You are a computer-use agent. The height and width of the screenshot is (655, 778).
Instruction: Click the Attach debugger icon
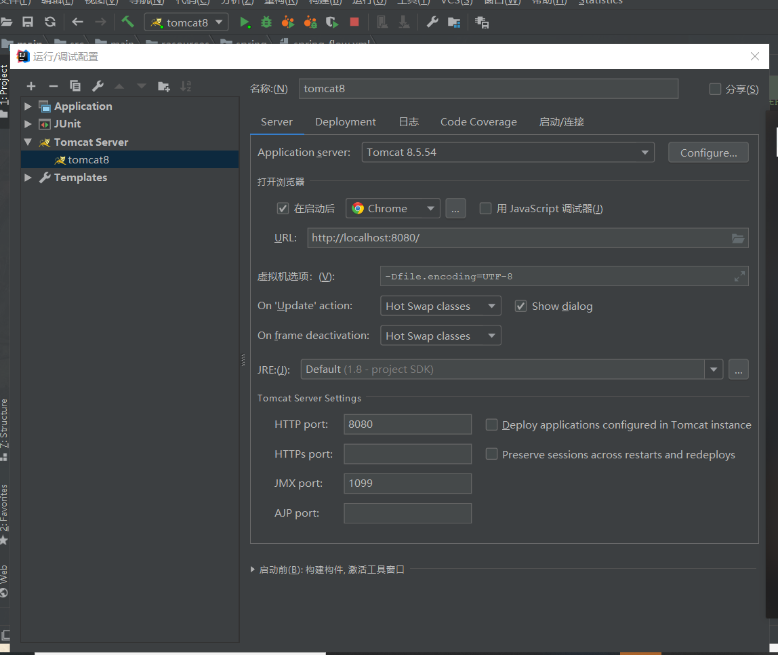[x=310, y=22]
